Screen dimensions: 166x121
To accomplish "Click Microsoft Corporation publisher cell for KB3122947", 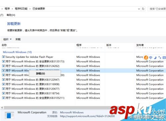I will click(x=150, y=80).
